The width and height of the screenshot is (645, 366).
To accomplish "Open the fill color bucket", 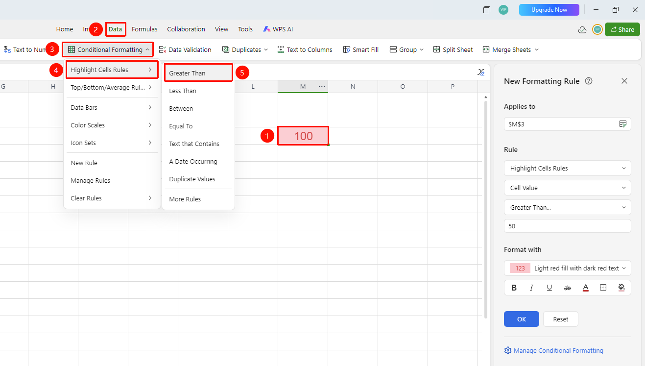I will tap(621, 288).
